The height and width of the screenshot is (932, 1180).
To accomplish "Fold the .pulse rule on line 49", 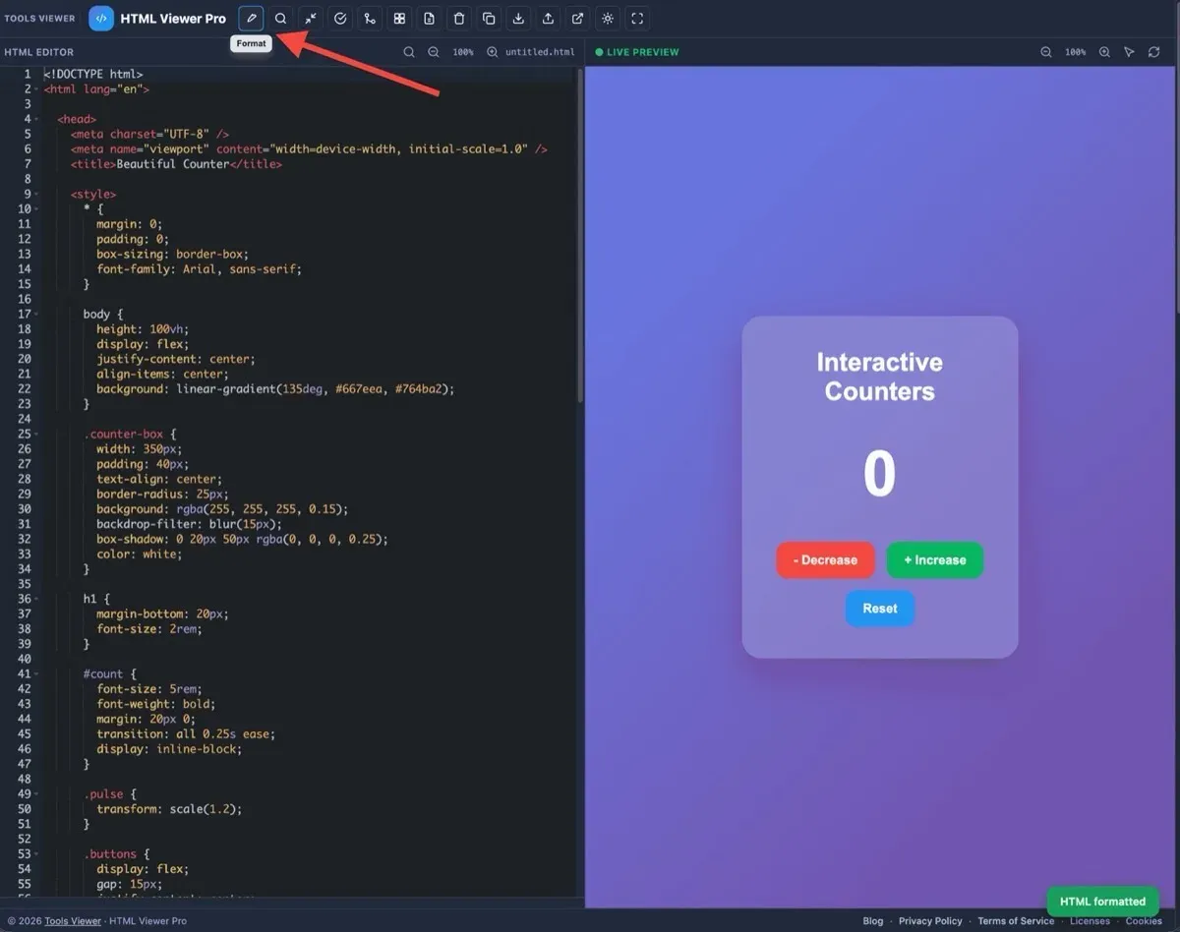I will [37, 793].
